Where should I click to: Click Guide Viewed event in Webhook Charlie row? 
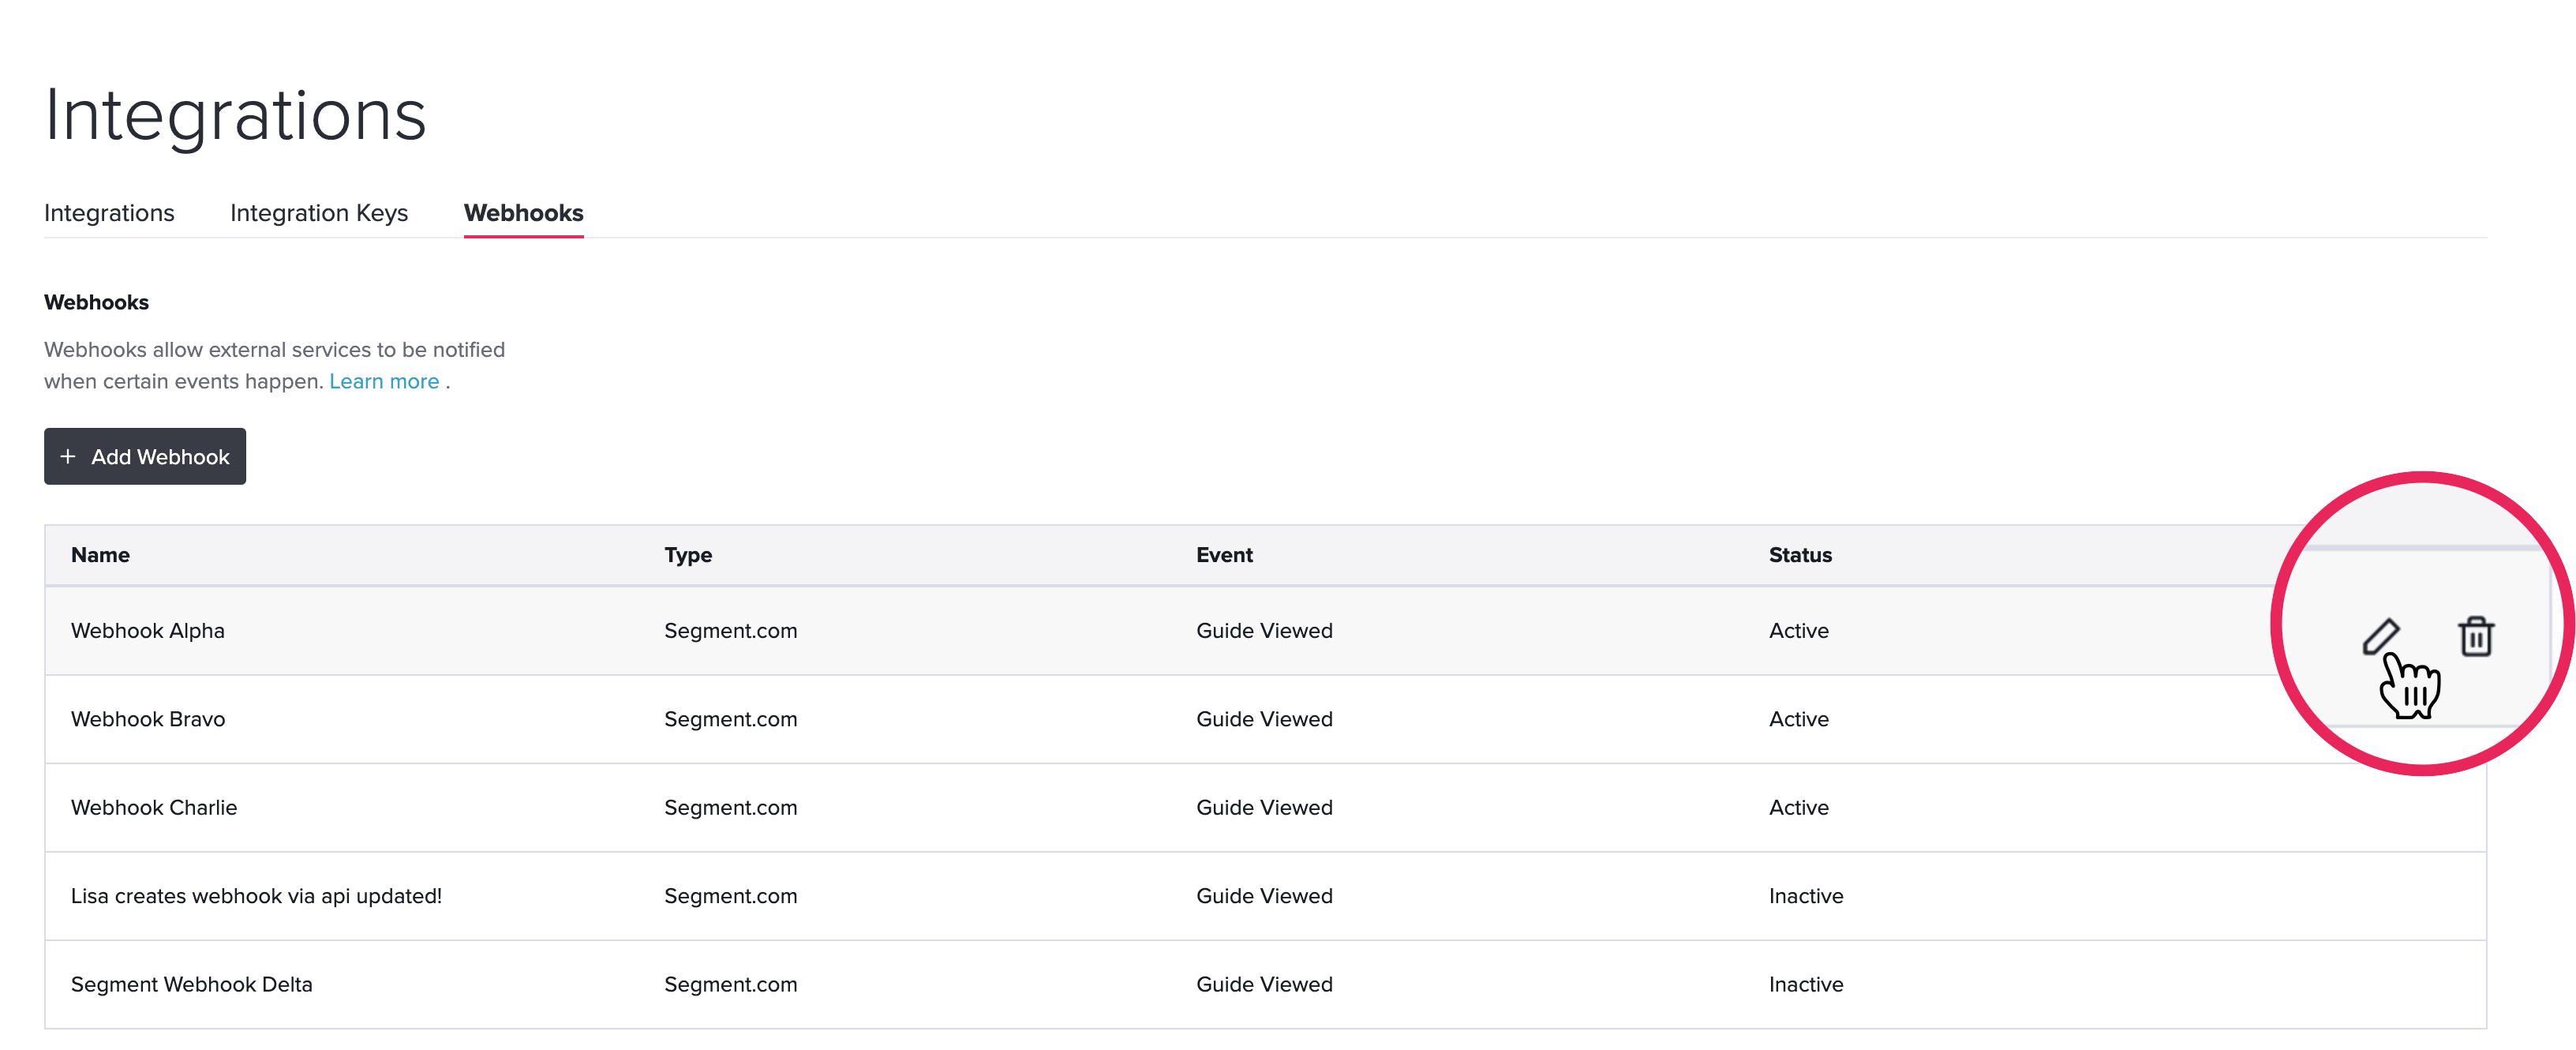[1264, 808]
